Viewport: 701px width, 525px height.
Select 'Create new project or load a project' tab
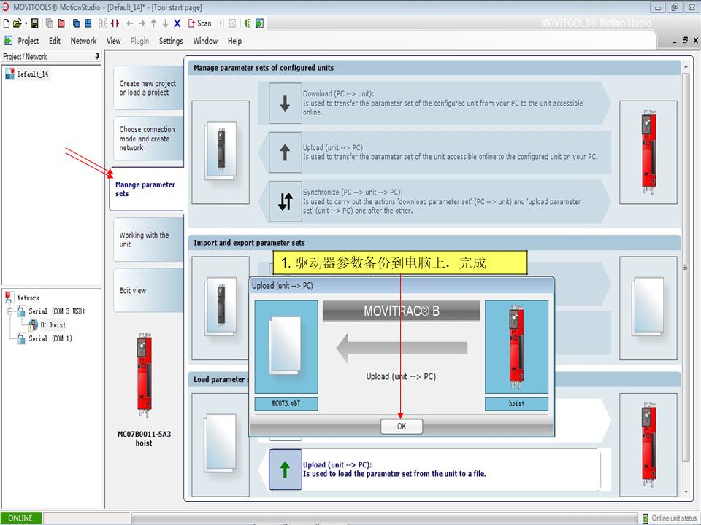[148, 88]
